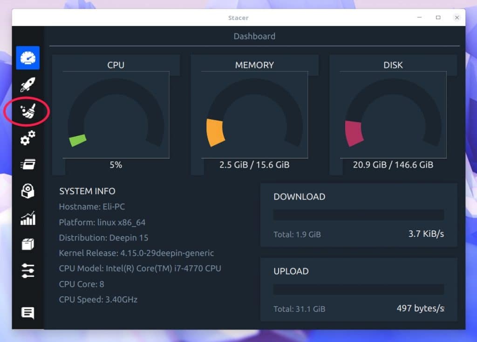This screenshot has width=477, height=342.
Task: Click the 'CPU Core: 8' line
Action: [x=82, y=284]
